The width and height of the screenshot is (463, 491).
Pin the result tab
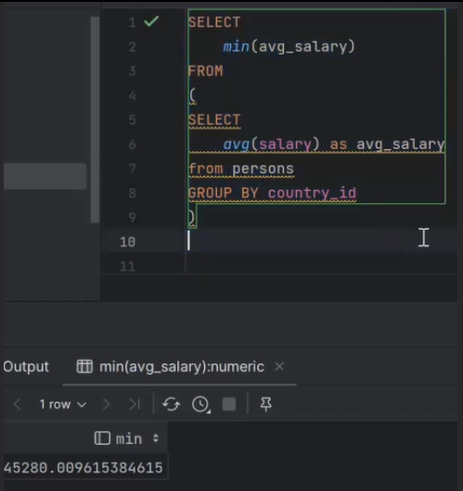click(x=266, y=404)
